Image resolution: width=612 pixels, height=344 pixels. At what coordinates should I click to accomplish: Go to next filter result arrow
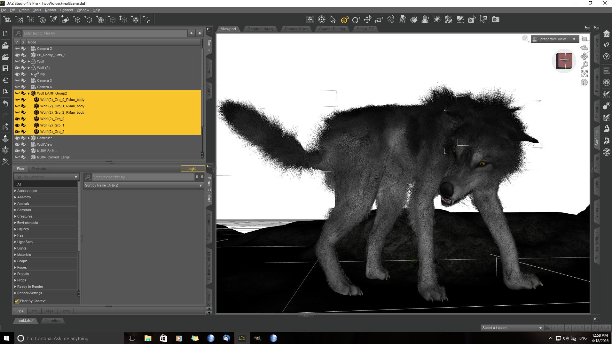pos(200,33)
